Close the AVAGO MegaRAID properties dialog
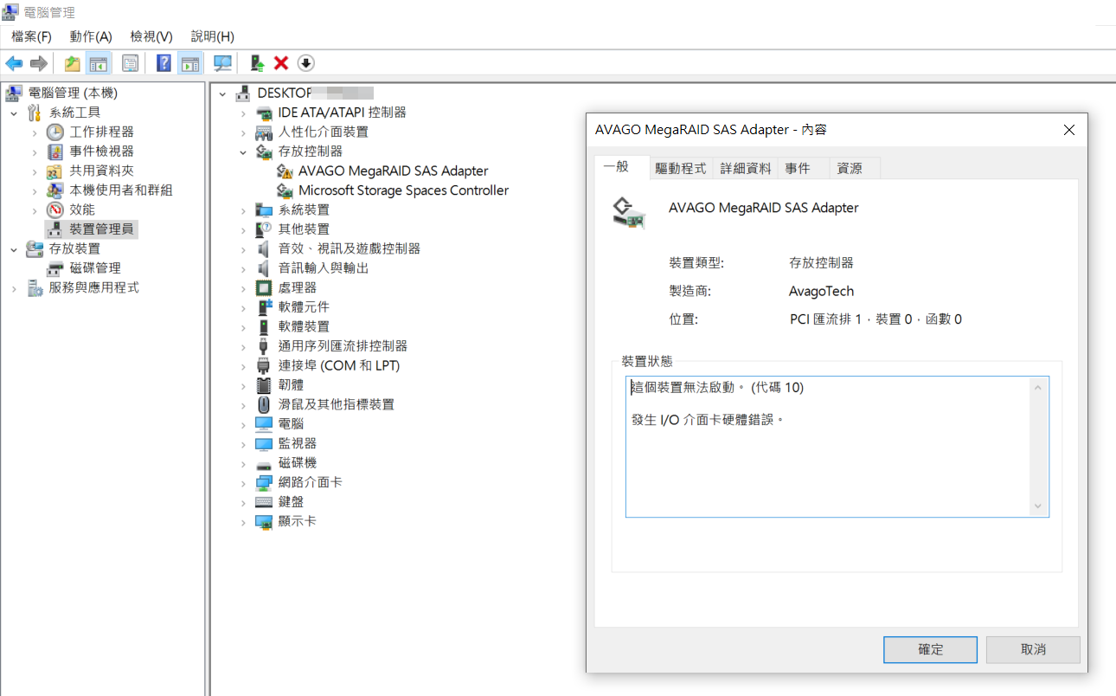The height and width of the screenshot is (696, 1116). [1069, 130]
